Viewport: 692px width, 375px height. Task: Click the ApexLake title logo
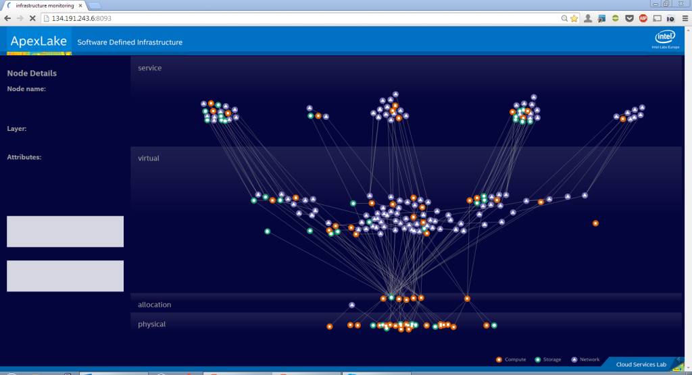[x=39, y=42]
